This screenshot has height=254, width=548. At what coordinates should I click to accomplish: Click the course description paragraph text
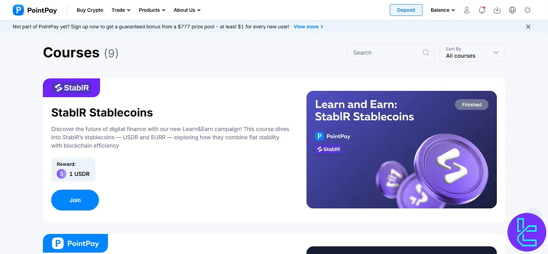point(170,137)
